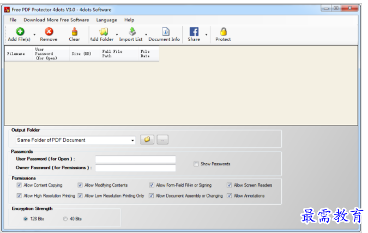Viewport: 368px width, 233px height.
Task: Open the Help menu
Action: pos(129,20)
